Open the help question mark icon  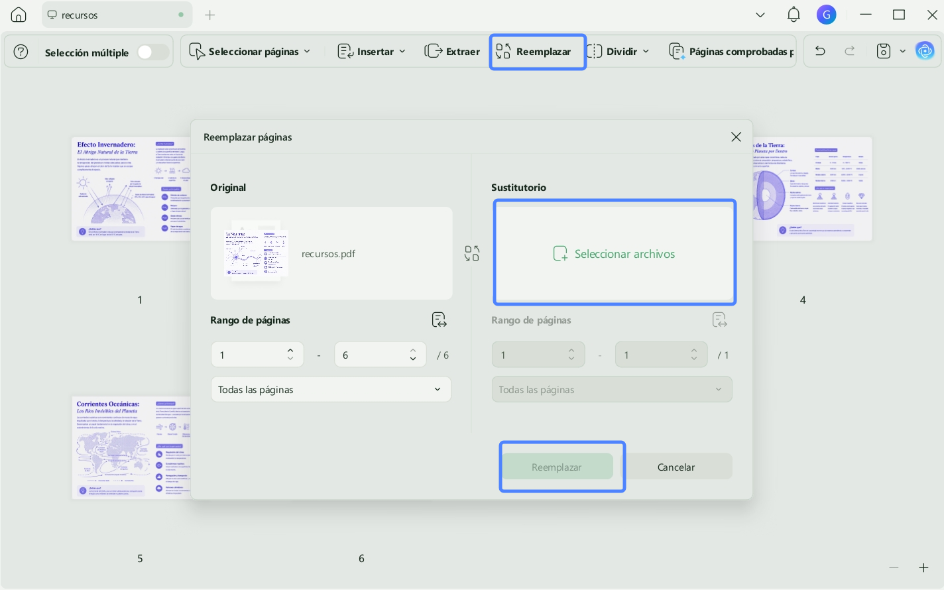pyautogui.click(x=21, y=52)
